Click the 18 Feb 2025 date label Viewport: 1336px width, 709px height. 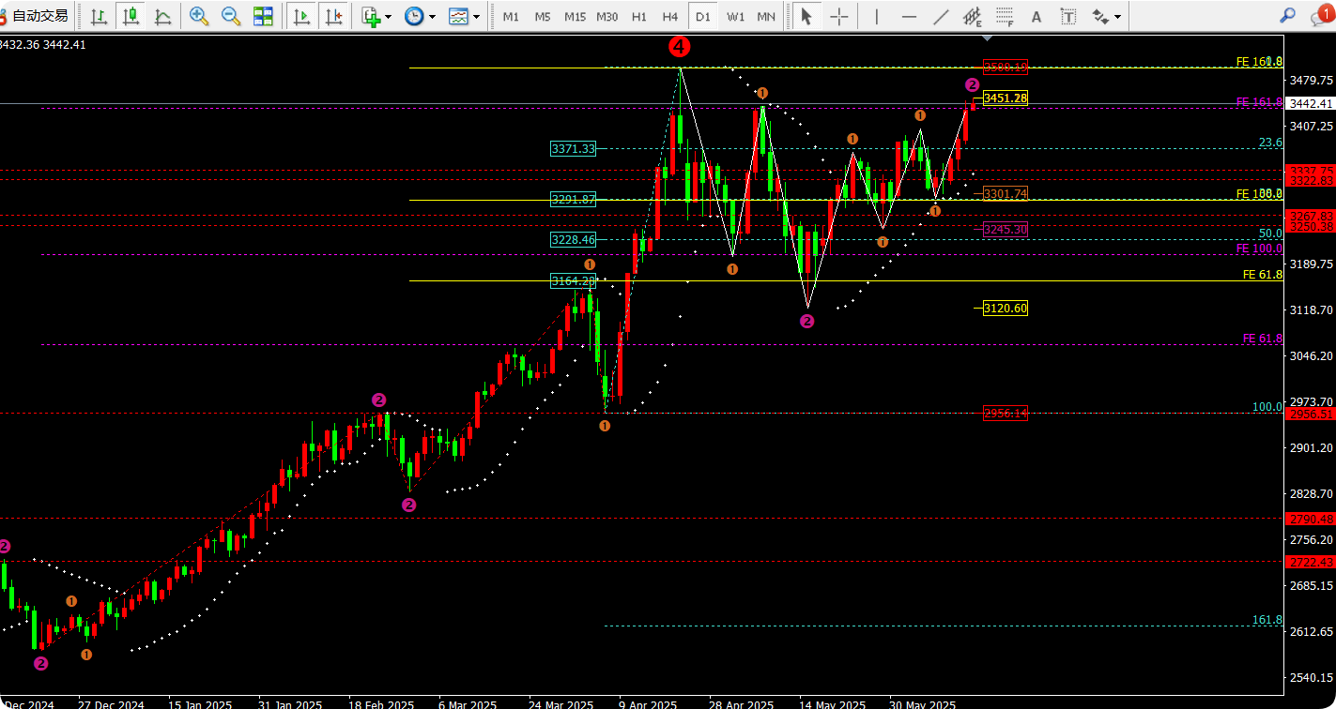[x=381, y=703]
